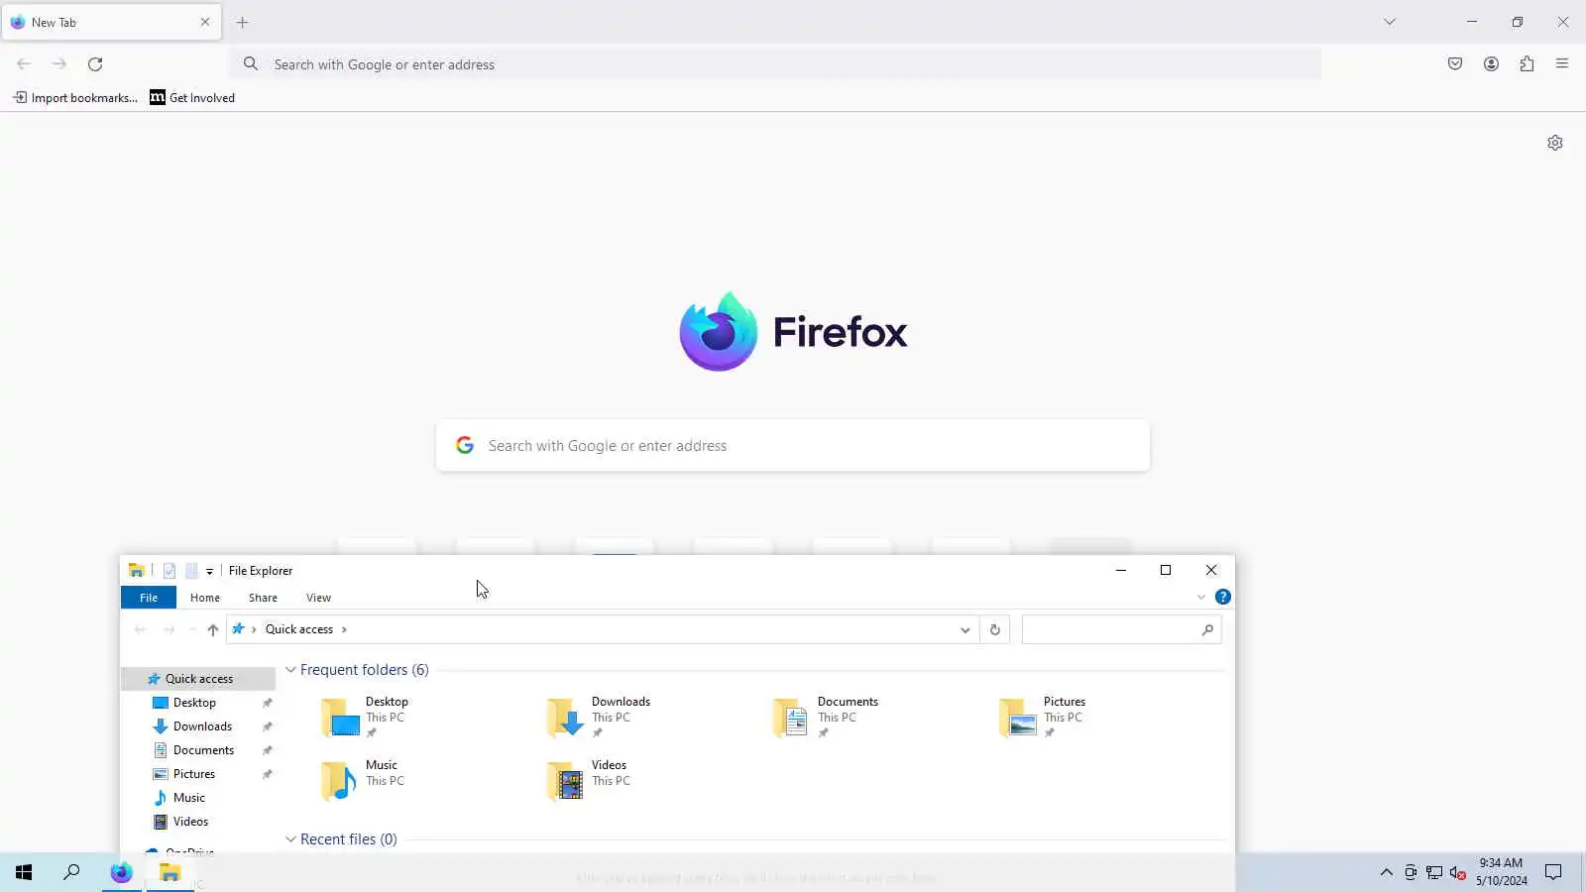
Task: Select the Documents frequent folder icon
Action: [791, 718]
